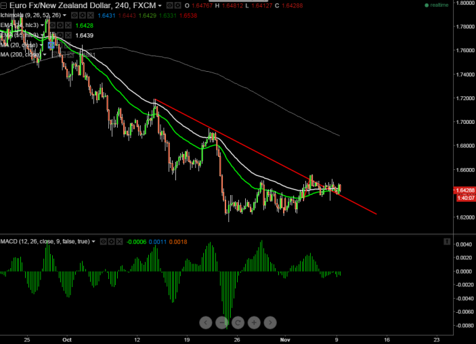Screen dimensions: 476x344
Task: Expand Ichimoku indicator dropdown arrow
Action: pyautogui.click(x=64, y=15)
